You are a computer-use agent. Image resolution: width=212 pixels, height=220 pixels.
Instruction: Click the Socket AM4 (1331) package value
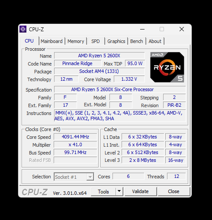99,71
